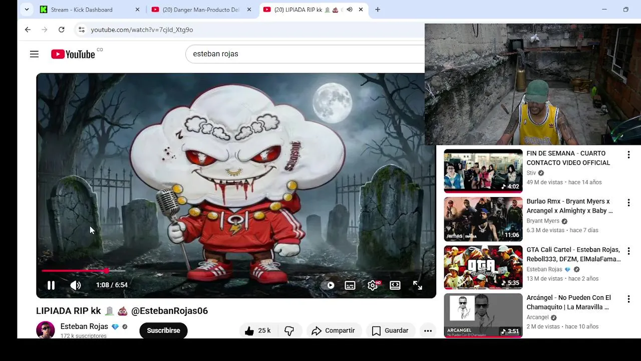The height and width of the screenshot is (361, 641).
Task: Toggle the autoplay switch in player
Action: [x=328, y=285]
